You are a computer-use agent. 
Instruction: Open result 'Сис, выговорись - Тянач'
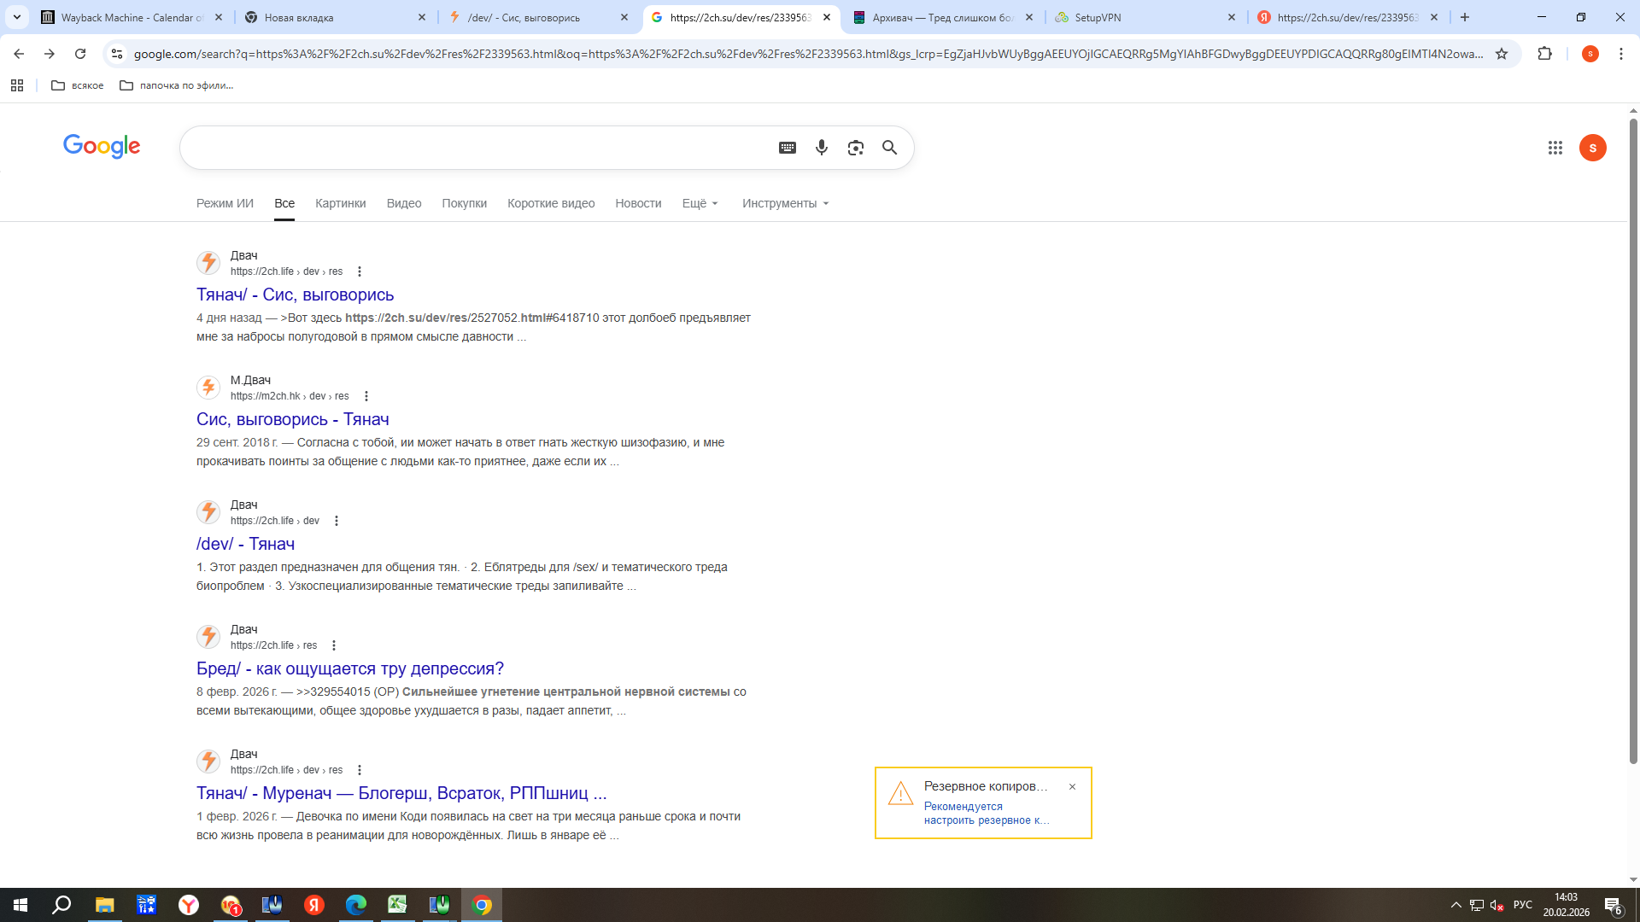tap(293, 419)
